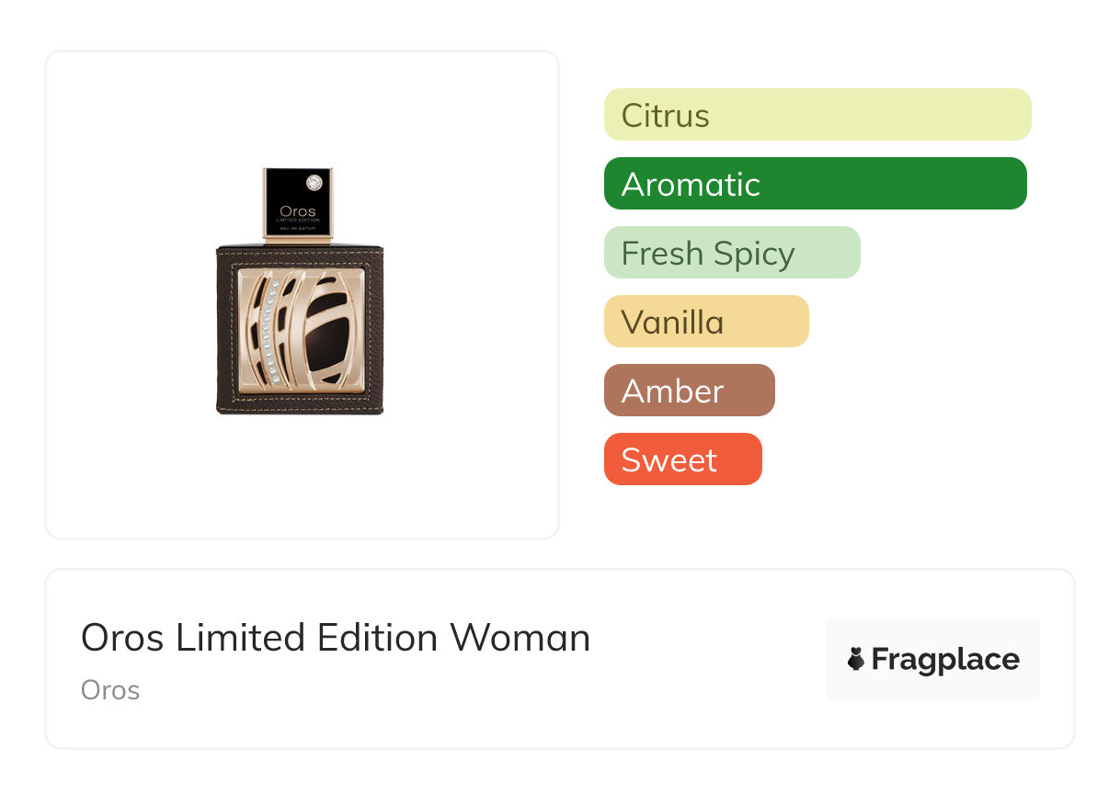The height and width of the screenshot is (794, 1120).
Task: Open the Oros Limited Edition Woman title
Action: point(336,638)
